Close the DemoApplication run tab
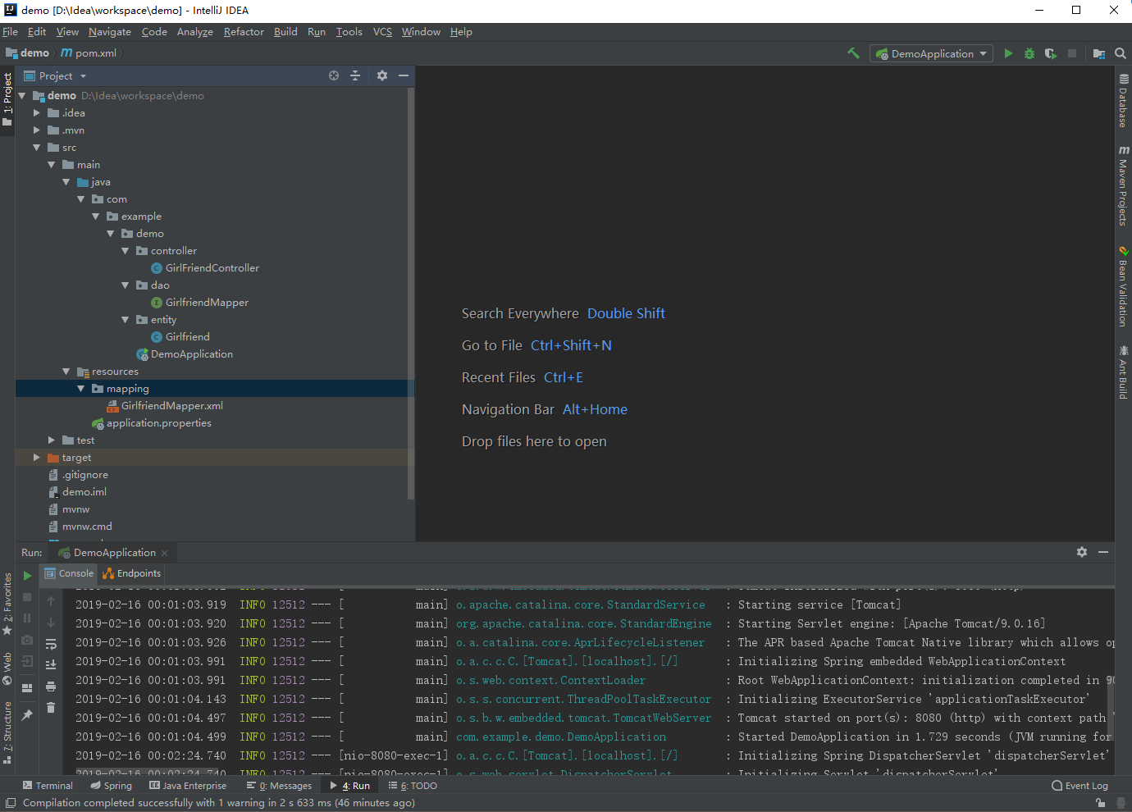The width and height of the screenshot is (1132, 812). coord(165,553)
